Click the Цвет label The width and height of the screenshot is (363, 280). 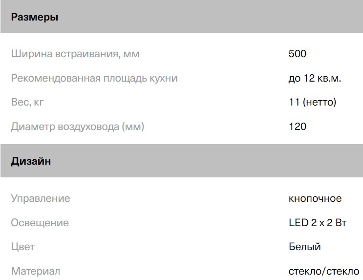tap(22, 247)
